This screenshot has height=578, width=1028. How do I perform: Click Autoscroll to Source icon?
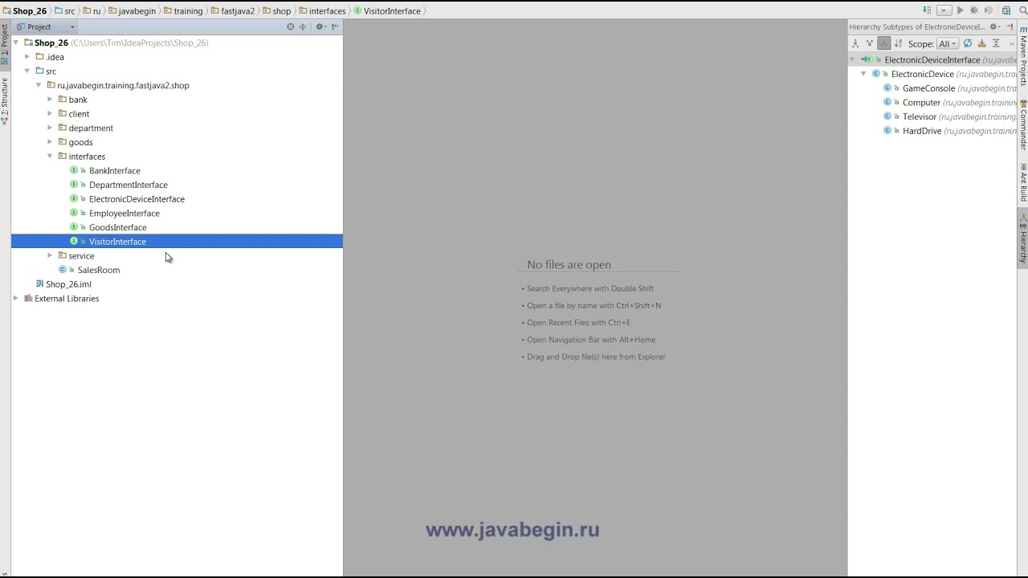point(981,43)
